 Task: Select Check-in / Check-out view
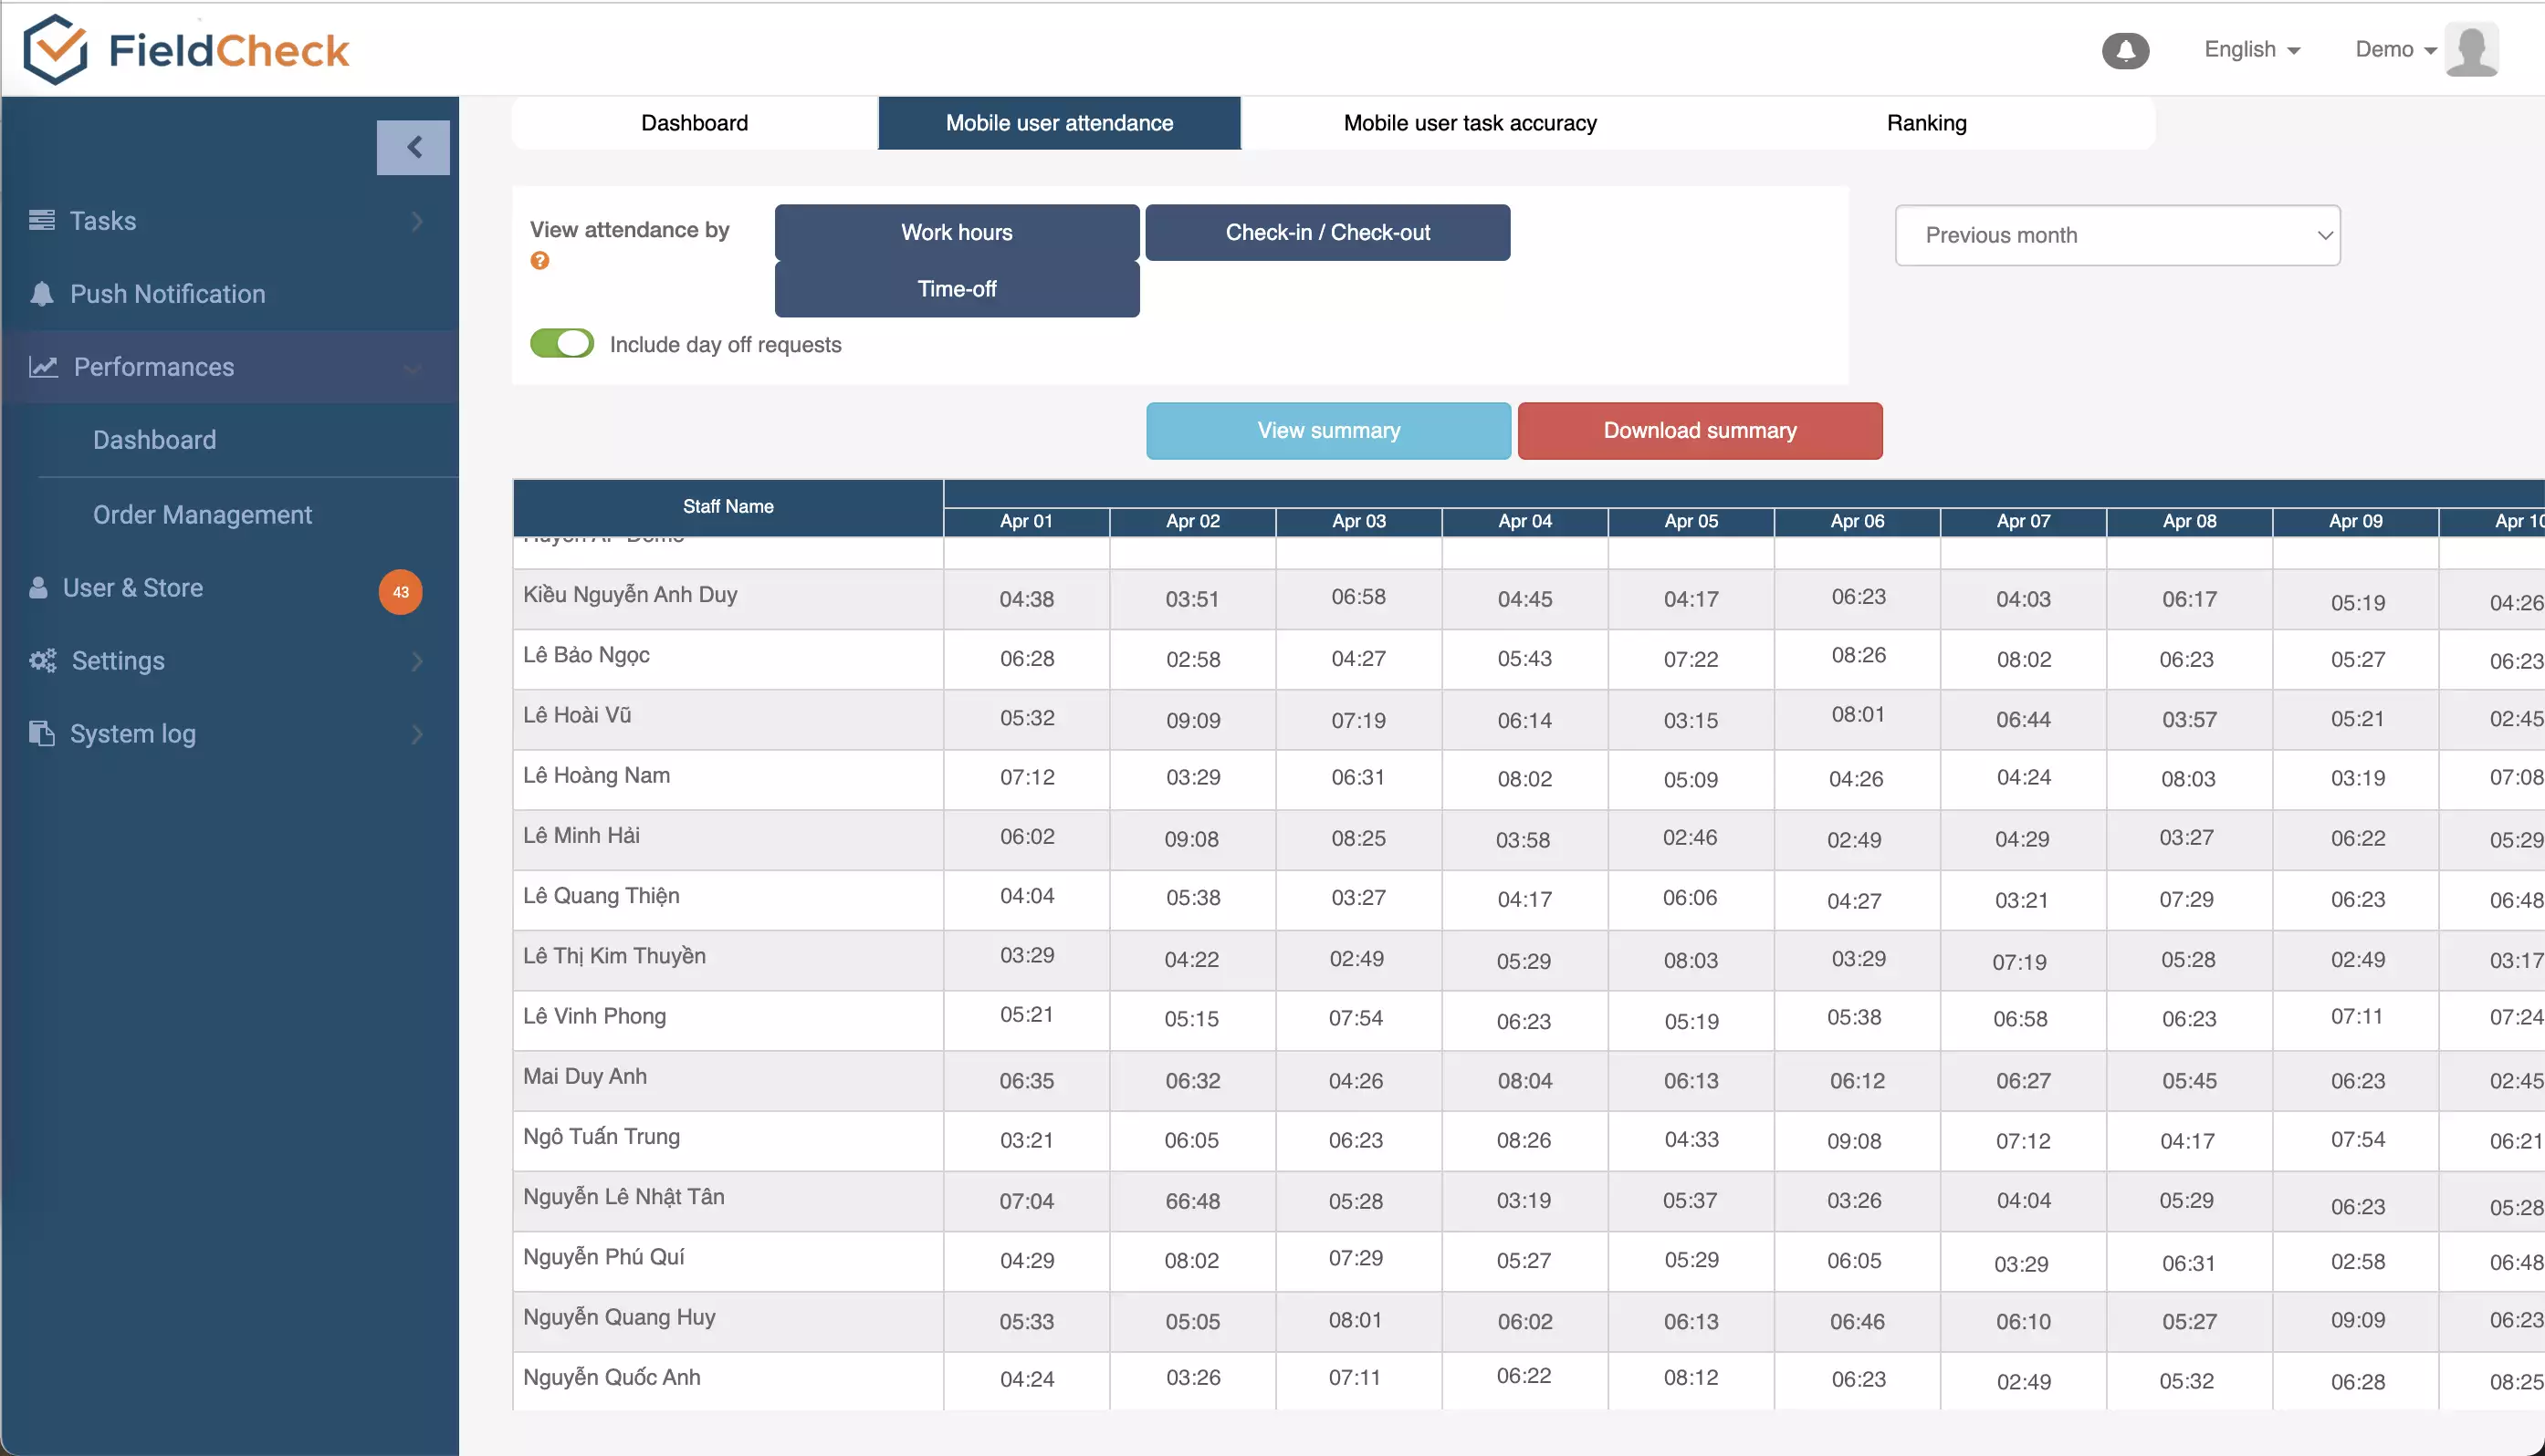click(x=1326, y=233)
